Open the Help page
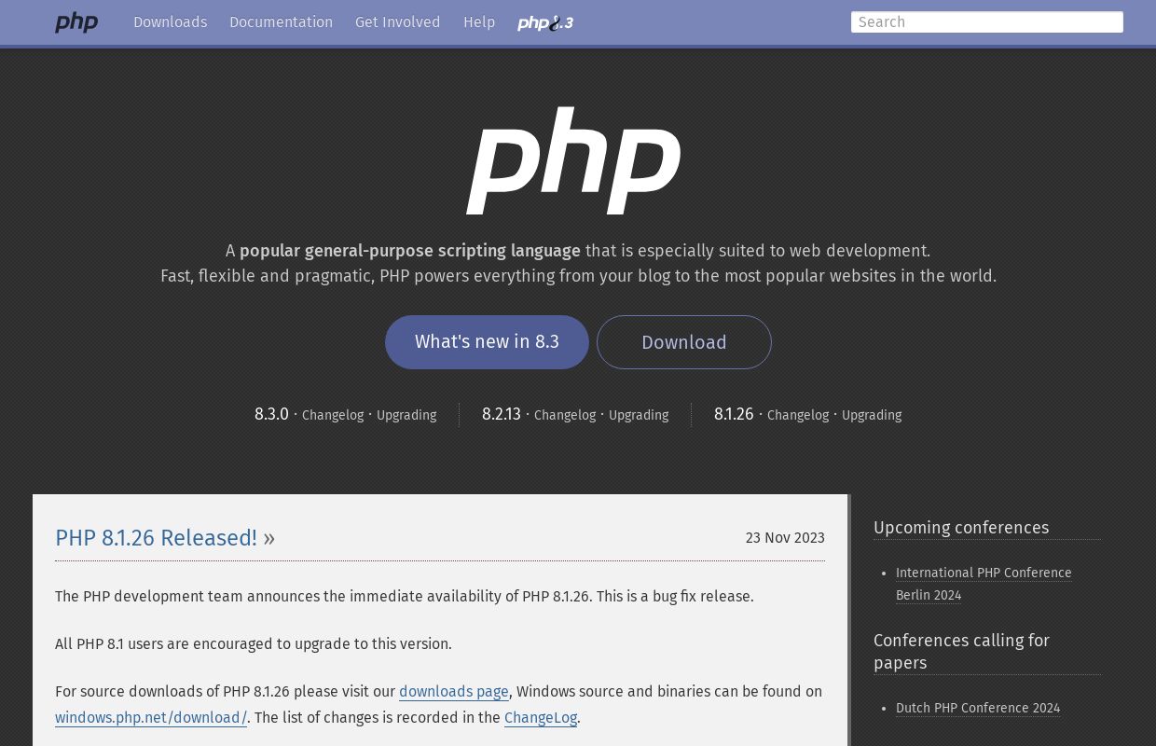 [x=478, y=22]
